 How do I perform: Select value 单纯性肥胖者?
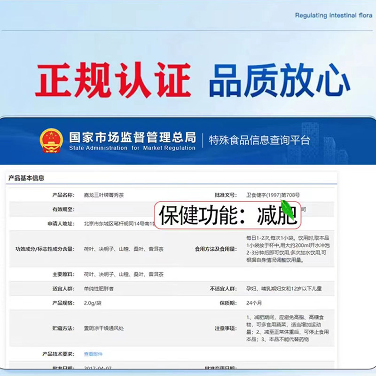click(99, 289)
